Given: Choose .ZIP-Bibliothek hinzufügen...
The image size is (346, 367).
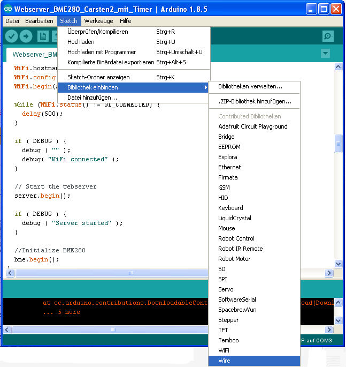Looking at the screenshot, I should coord(254,101).
